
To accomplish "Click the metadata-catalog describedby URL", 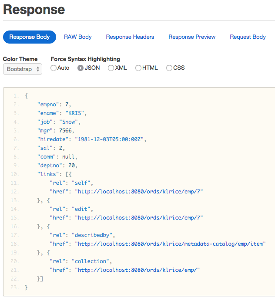I will [170, 244].
